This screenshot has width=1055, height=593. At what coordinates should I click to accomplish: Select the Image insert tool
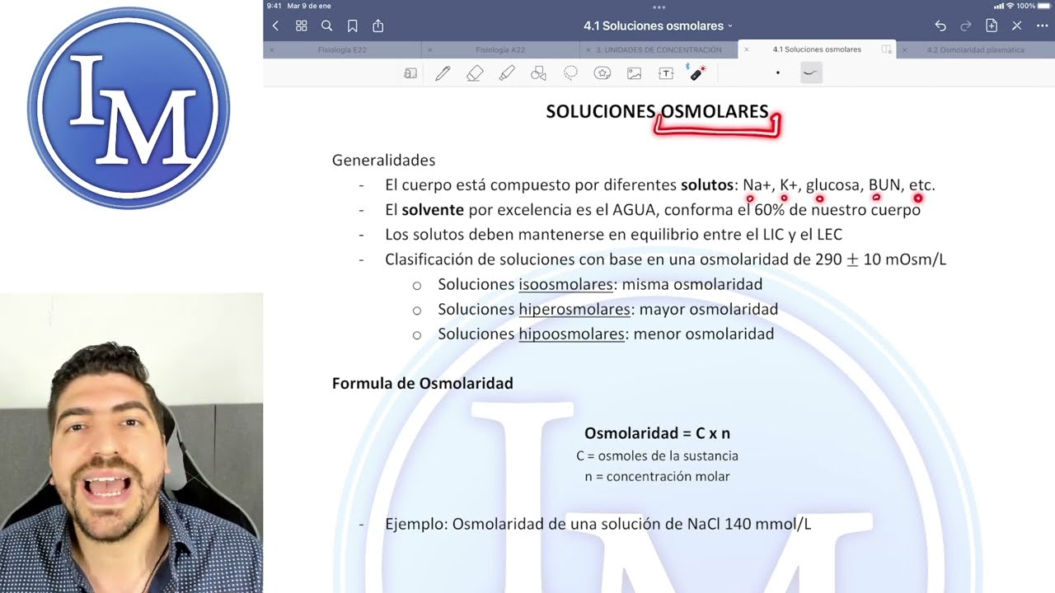tap(634, 73)
